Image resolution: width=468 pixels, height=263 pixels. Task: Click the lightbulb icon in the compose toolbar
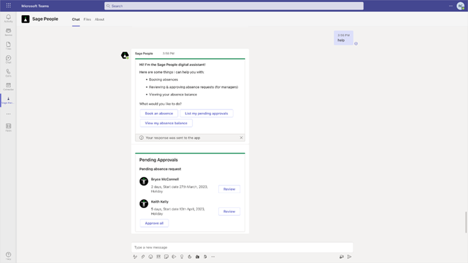[x=182, y=257]
